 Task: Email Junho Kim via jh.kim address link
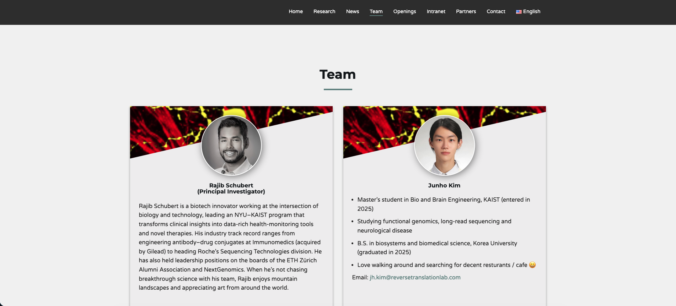[415, 277]
